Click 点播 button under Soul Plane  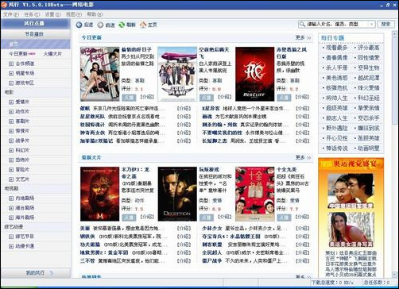pyautogui.click(x=206, y=97)
